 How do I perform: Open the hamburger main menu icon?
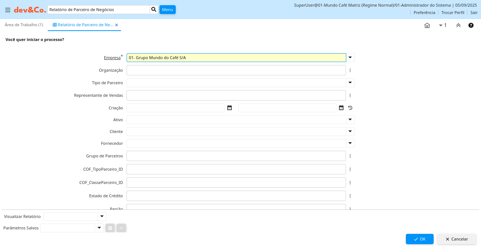7,10
